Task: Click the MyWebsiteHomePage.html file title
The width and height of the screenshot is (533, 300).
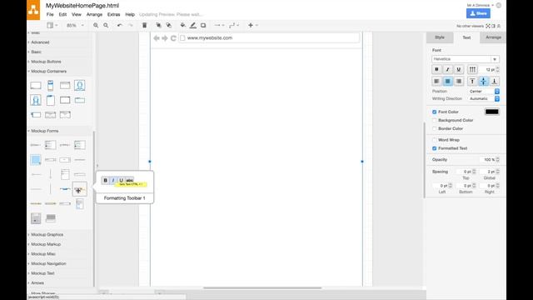Action: 82,6
